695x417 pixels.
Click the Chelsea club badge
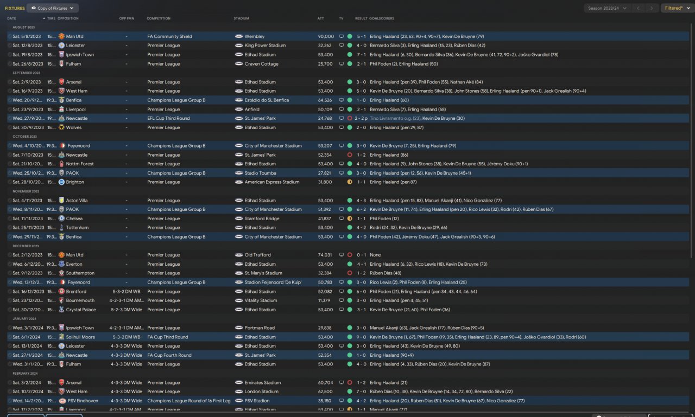[x=61, y=219]
